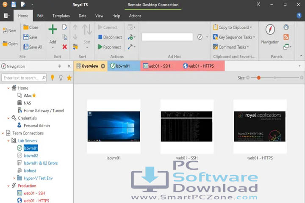The width and height of the screenshot is (305, 203).
Task: Click the Ad Hoc connection text field
Action: pos(167,37)
